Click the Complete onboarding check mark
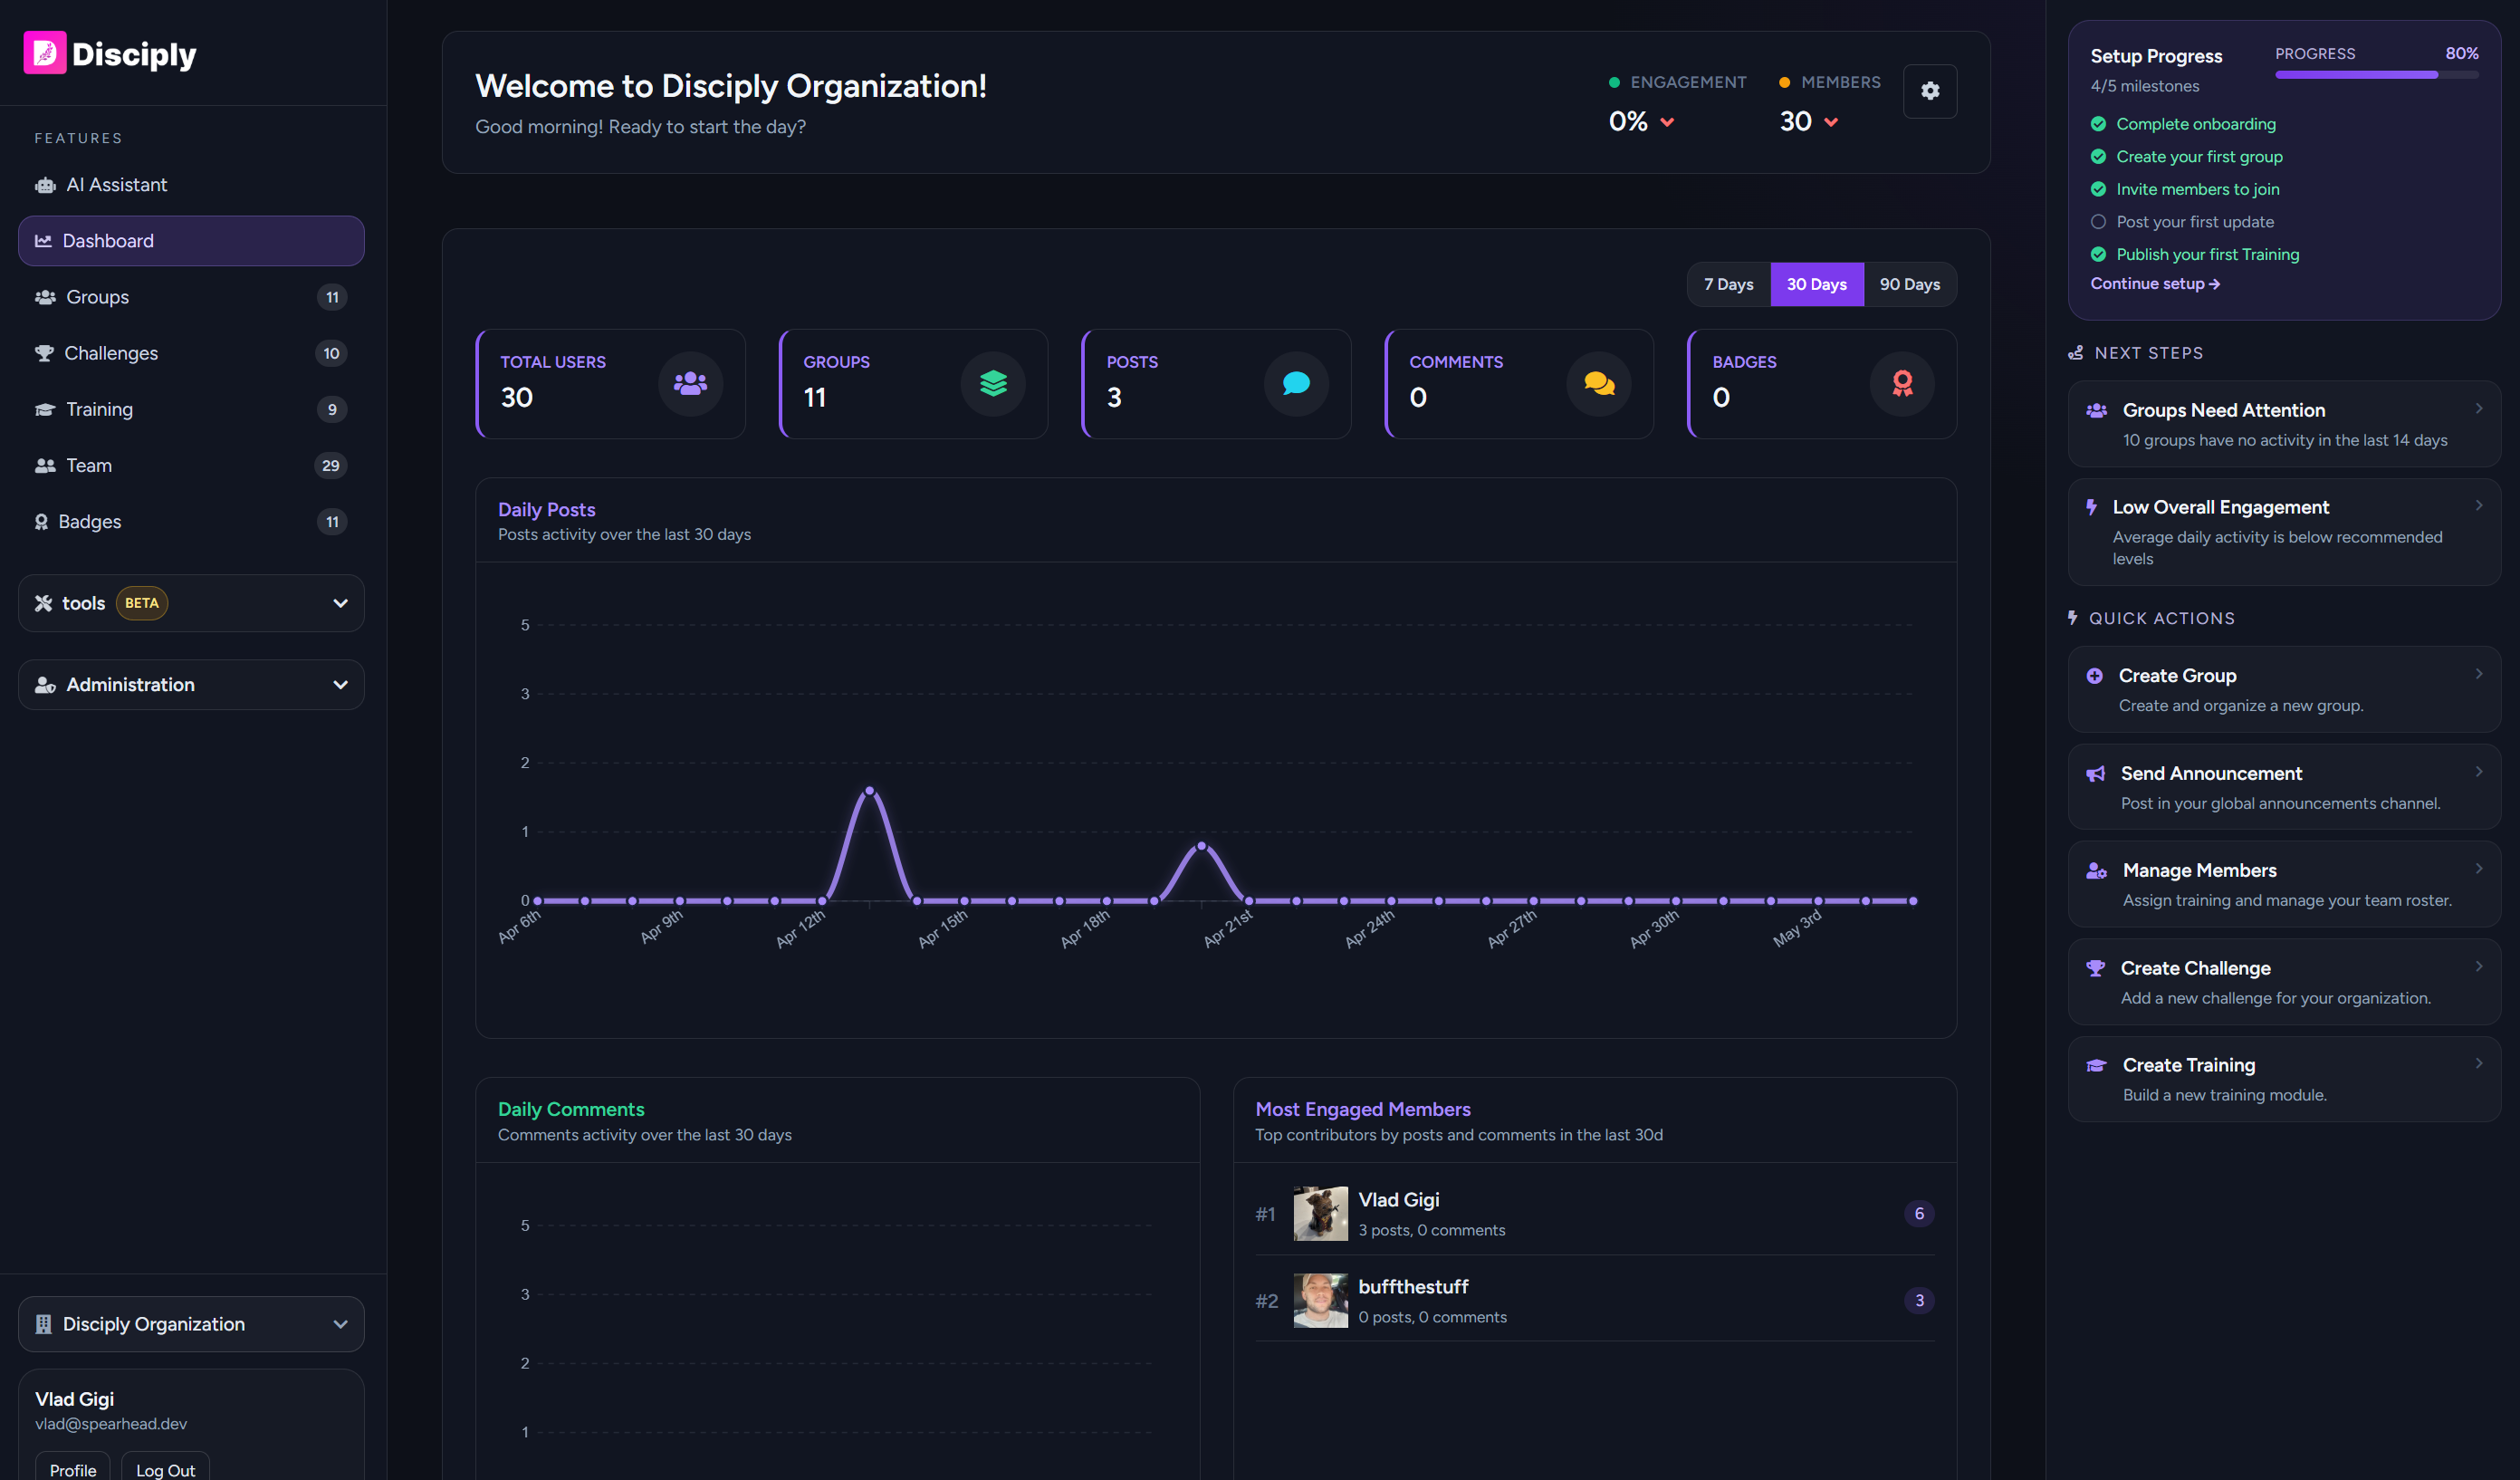 tap(2098, 124)
